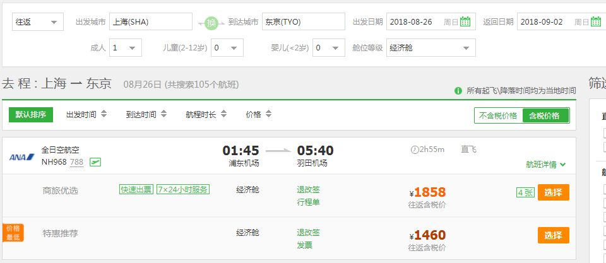606x263 pixels.
Task: Open the 往返 trip type dropdown
Action: [x=38, y=21]
